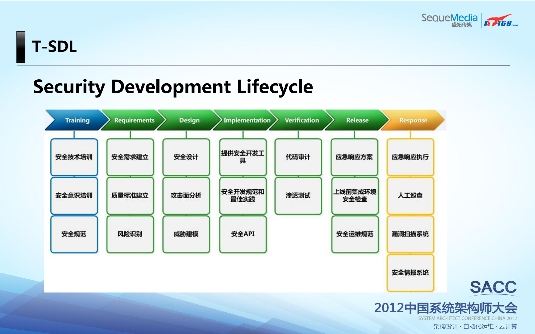Click the black T-SDL marker bar
The width and height of the screenshot is (535, 334).
[21, 47]
